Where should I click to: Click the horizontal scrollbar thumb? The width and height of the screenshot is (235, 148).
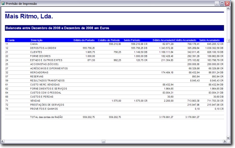tap(103, 141)
